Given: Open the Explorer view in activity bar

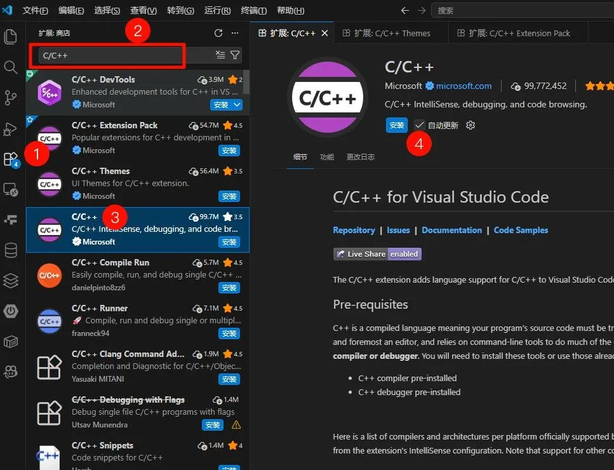Looking at the screenshot, I should [x=11, y=37].
